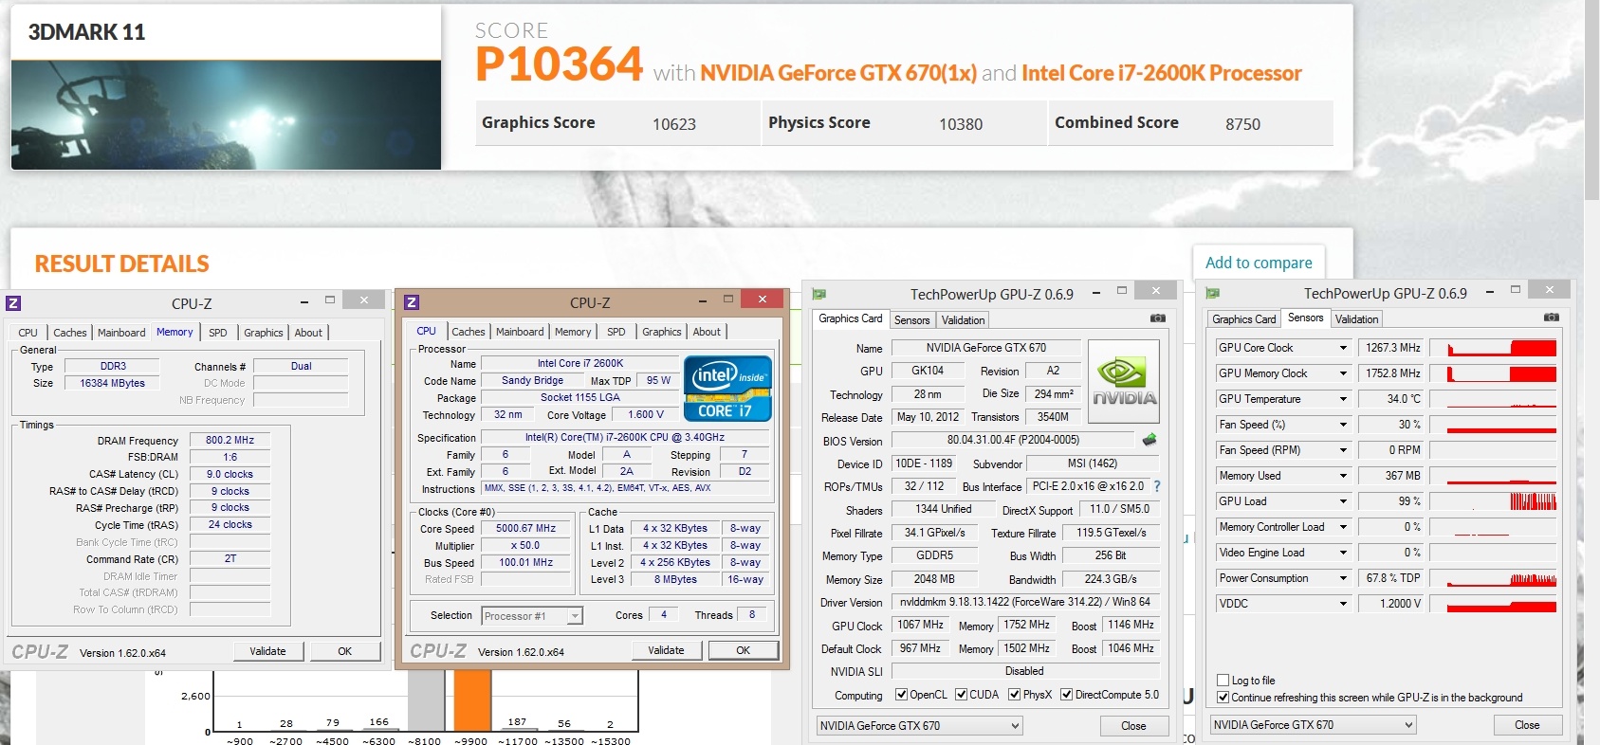
Task: Switch to the Graphics Card tab in the GPU-Z Sensors window
Action: click(1244, 319)
